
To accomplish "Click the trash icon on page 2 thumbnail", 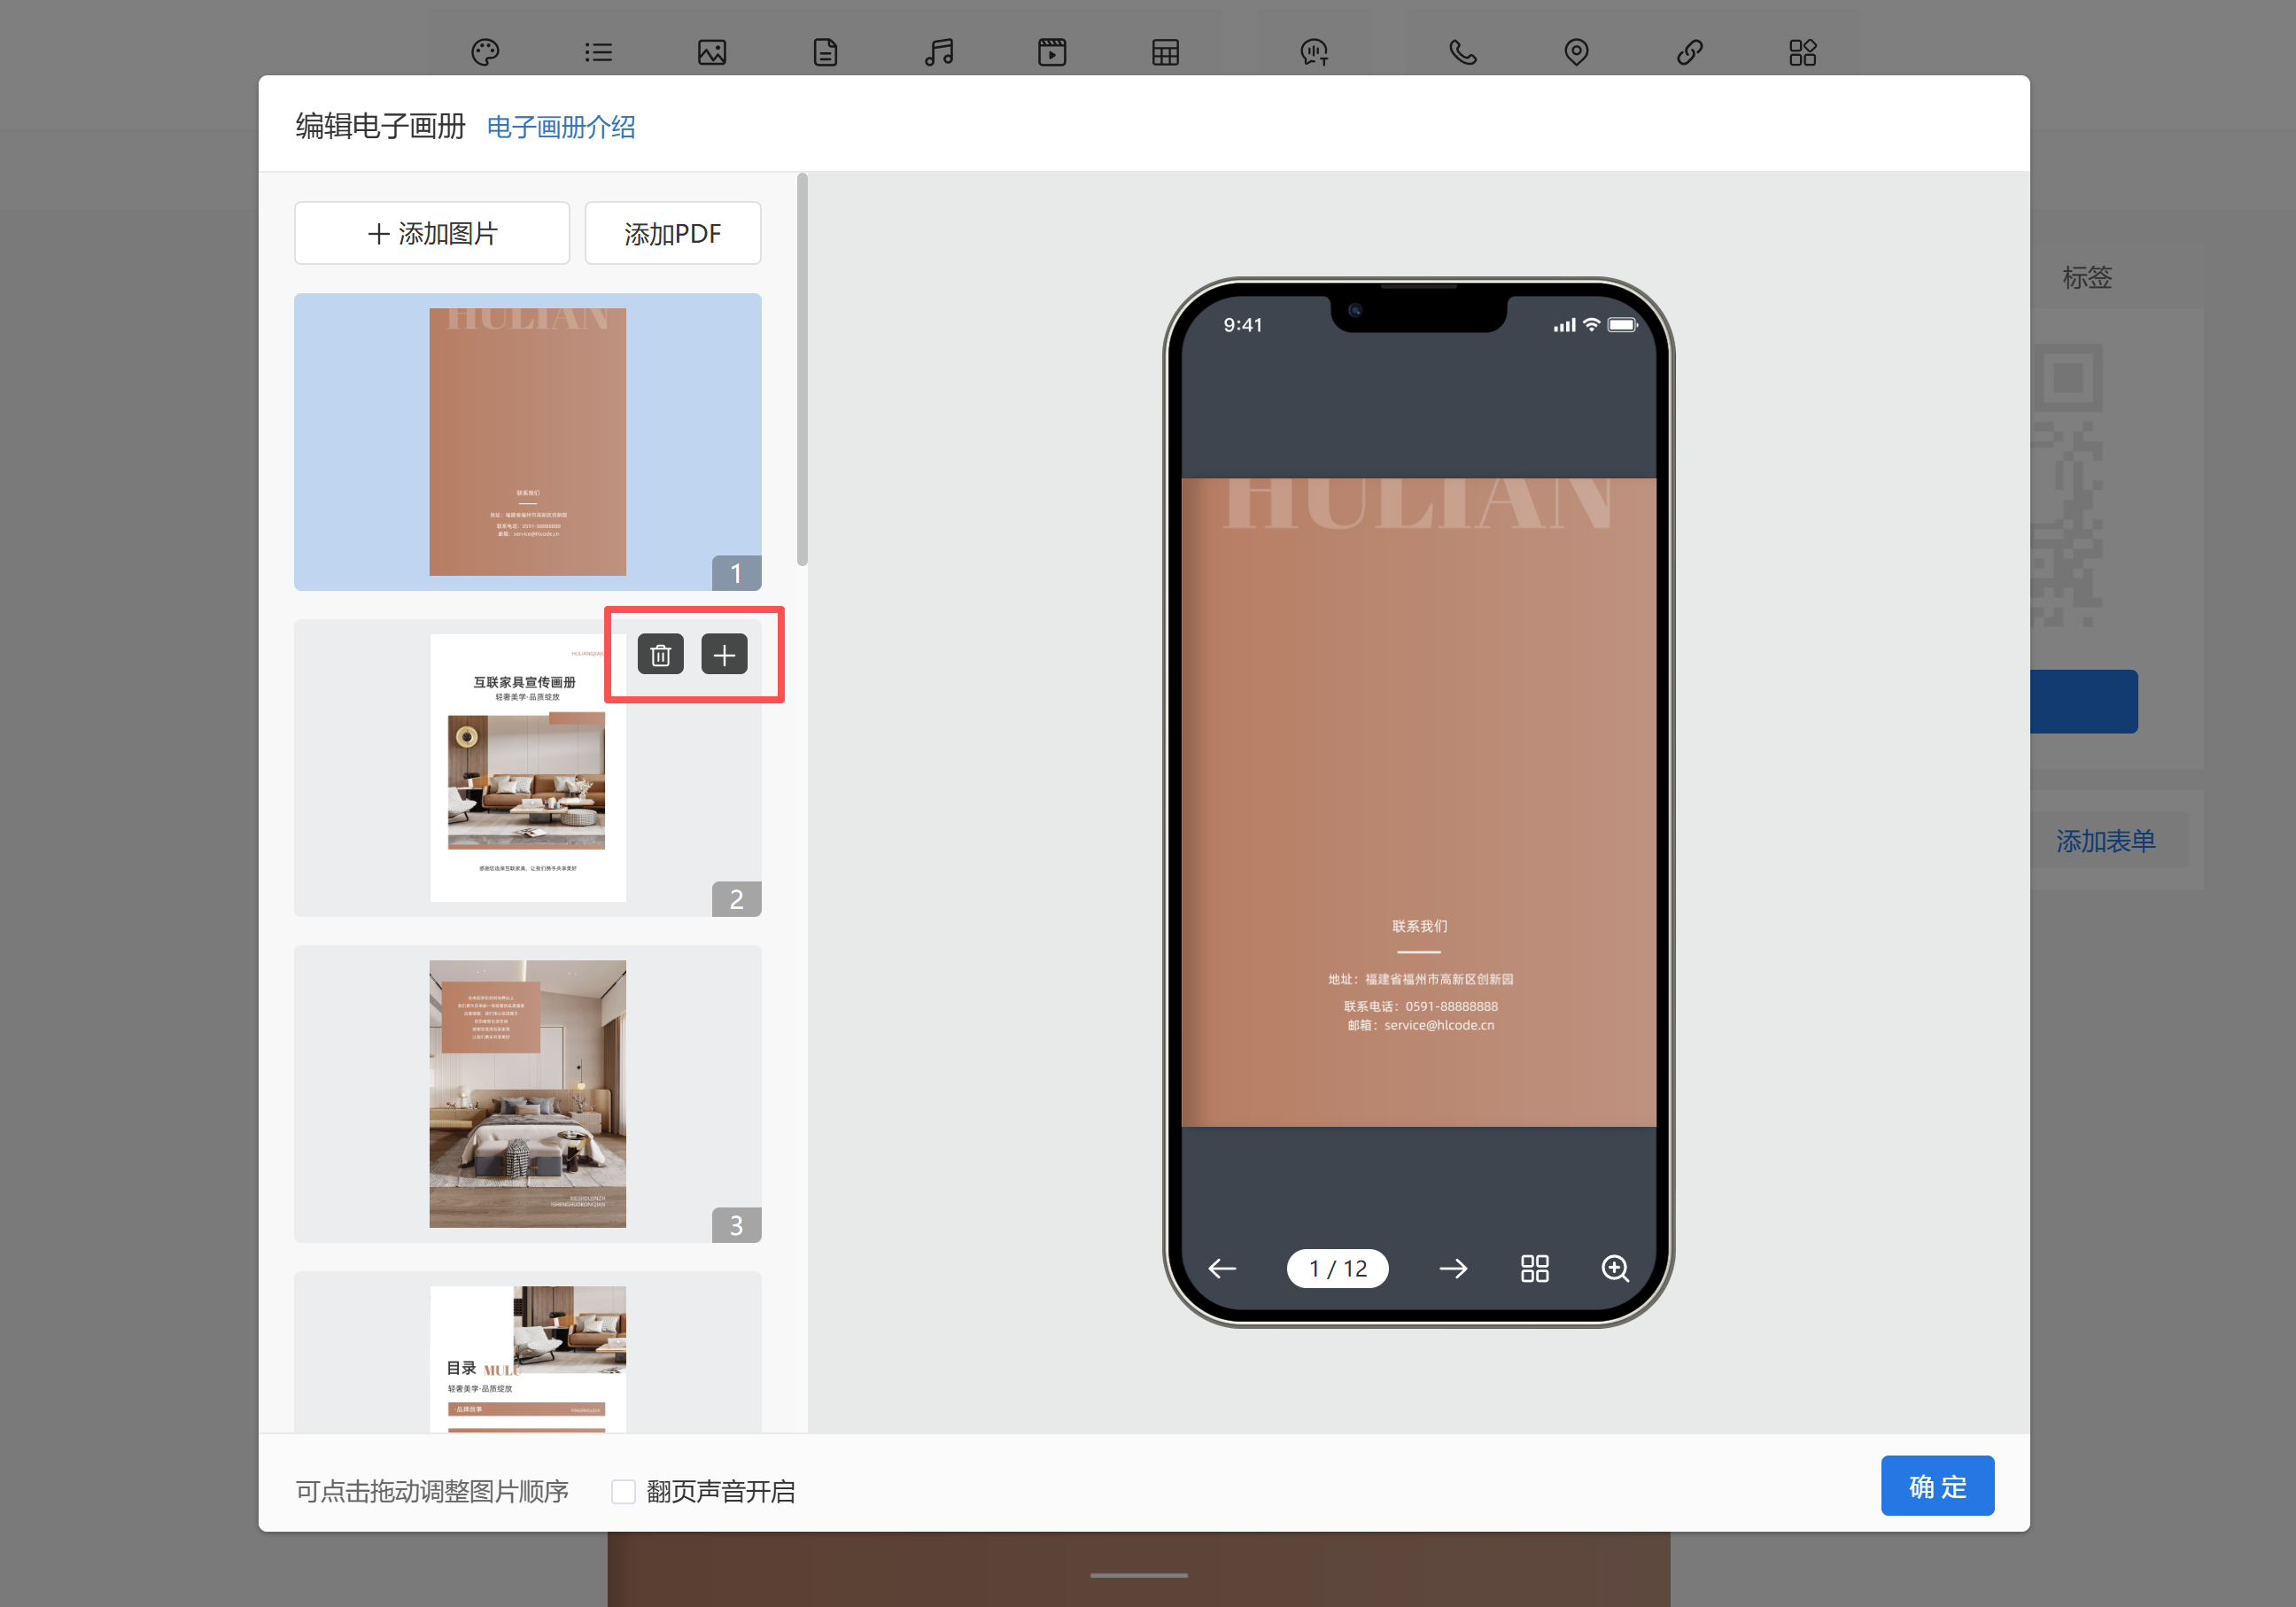I will tap(660, 654).
